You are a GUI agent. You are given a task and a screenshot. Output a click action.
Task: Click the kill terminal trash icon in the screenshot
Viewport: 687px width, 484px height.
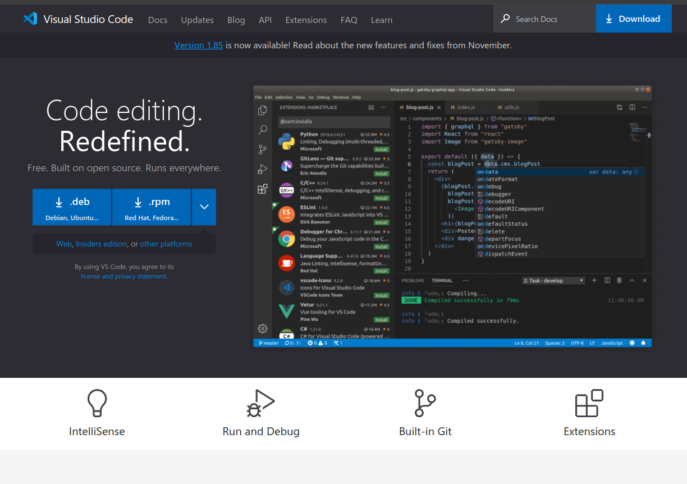619,280
